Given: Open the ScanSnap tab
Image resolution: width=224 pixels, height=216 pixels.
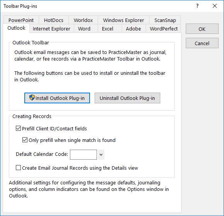Looking at the screenshot, I should tap(165, 20).
